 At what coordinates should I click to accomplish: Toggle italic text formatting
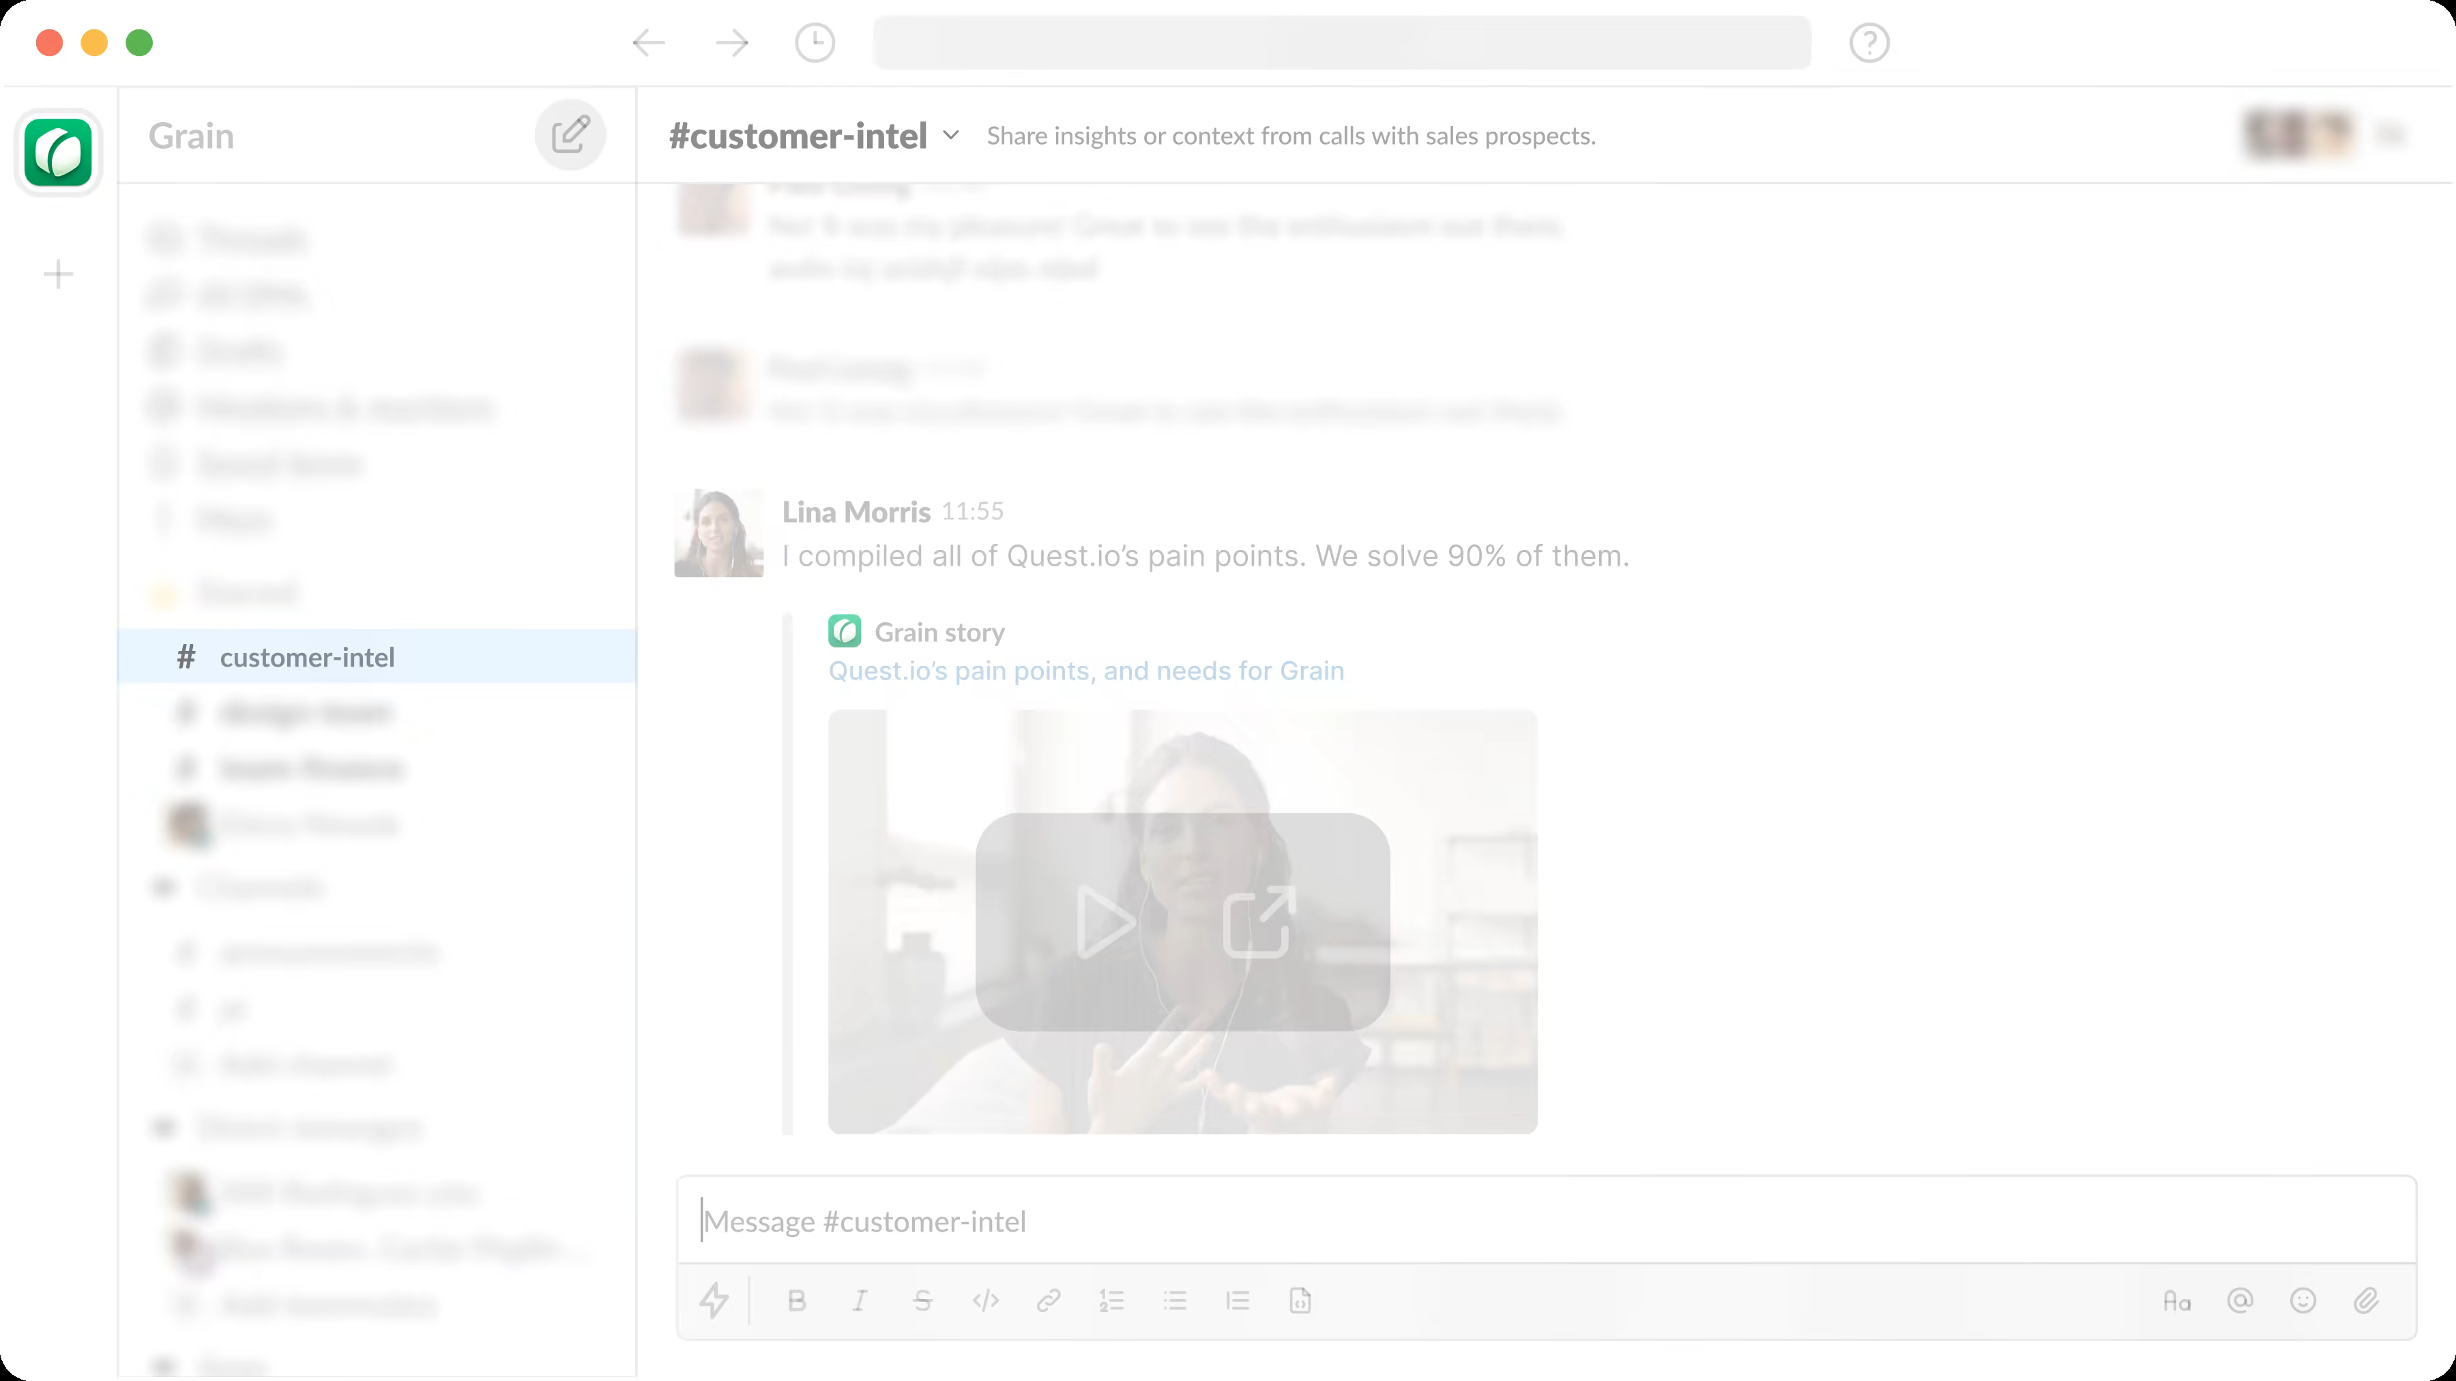860,1301
